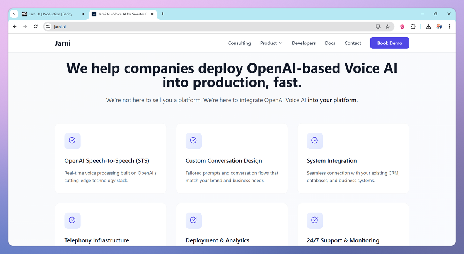The width and height of the screenshot is (464, 254).
Task: Open the Docs nav link
Action: 330,43
